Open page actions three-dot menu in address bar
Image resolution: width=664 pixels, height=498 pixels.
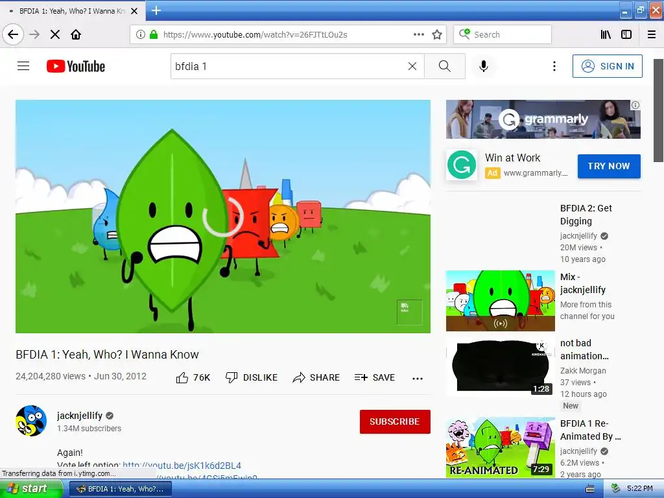(418, 34)
